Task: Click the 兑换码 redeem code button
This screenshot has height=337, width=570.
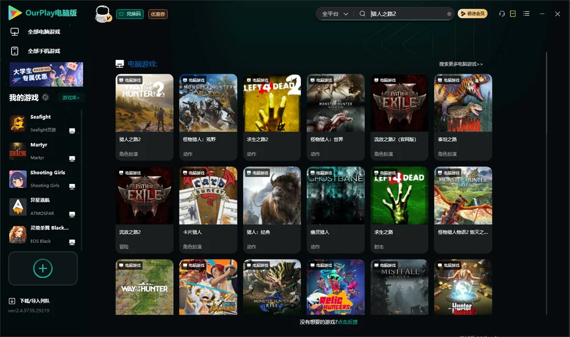Action: pos(130,14)
